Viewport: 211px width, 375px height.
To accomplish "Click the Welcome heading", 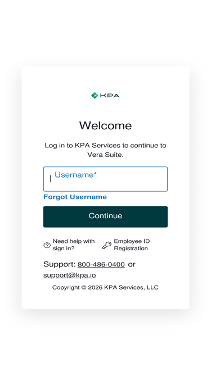I will click(106, 125).
